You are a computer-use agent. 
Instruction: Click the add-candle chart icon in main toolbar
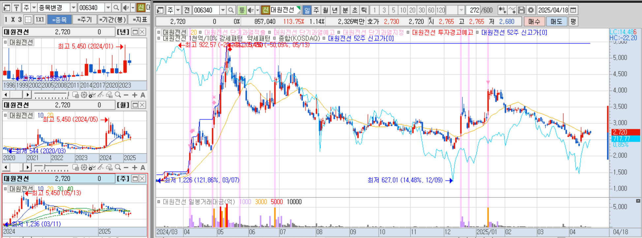coord(502,10)
